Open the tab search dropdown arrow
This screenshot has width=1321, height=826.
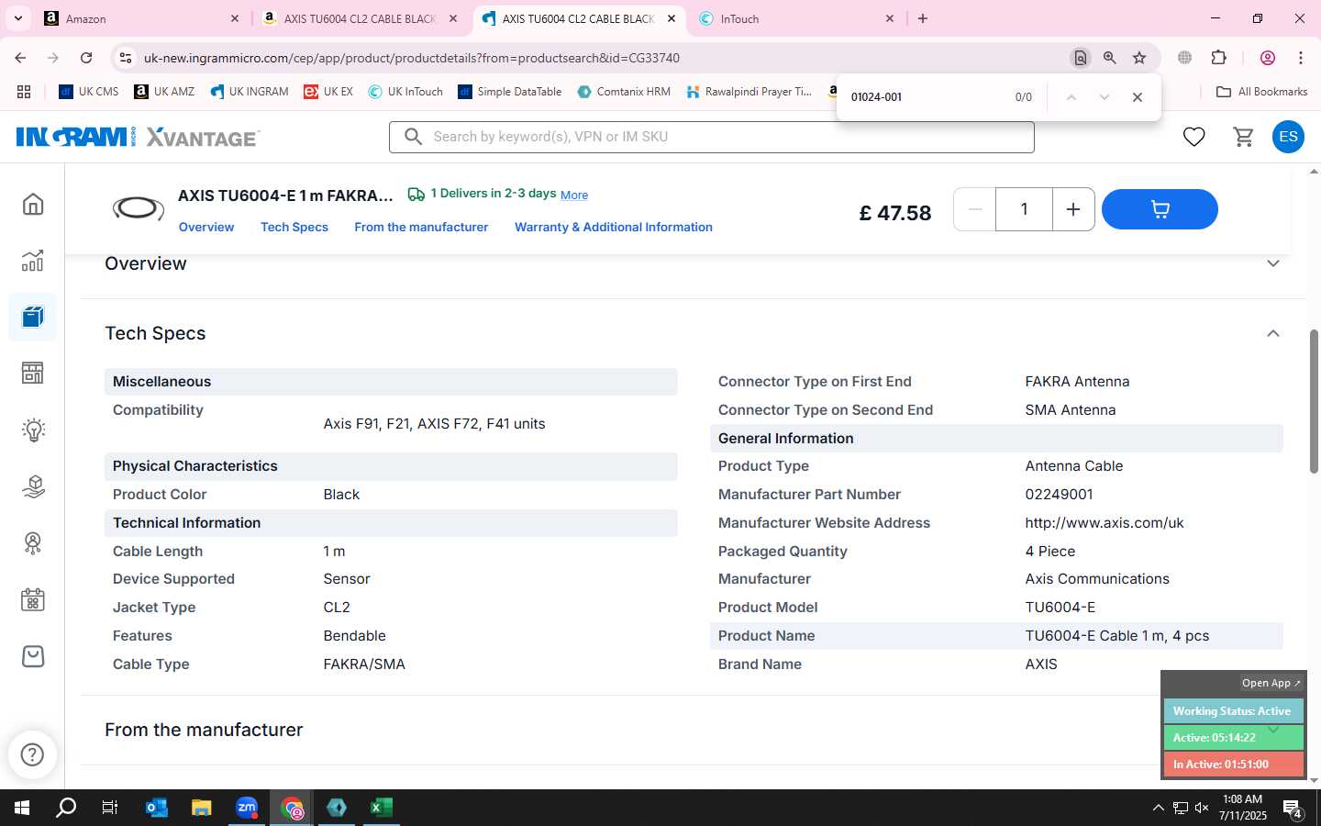(x=17, y=18)
